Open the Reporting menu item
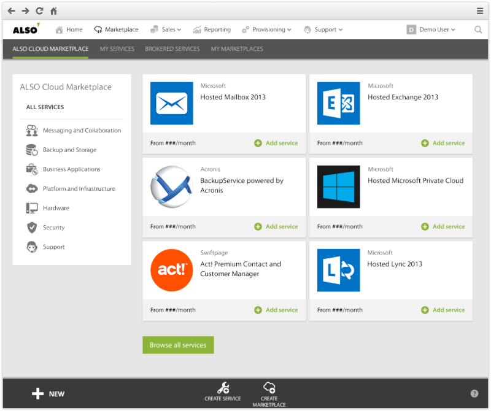The width and height of the screenshot is (491, 411). 212,29
